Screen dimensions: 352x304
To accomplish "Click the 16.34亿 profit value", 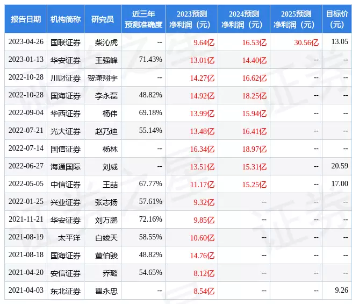I will click(x=202, y=149).
